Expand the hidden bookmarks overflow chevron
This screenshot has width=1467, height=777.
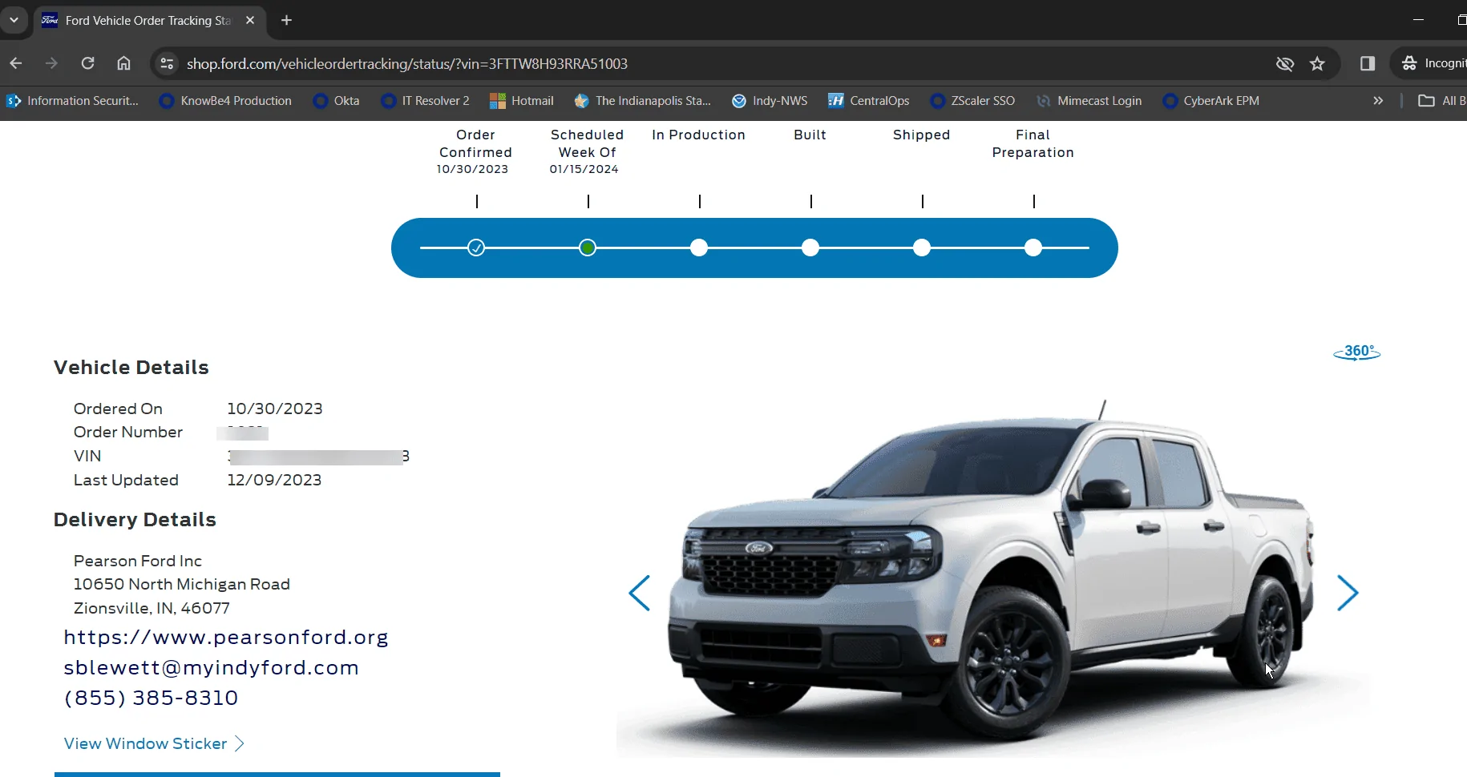pos(1378,101)
